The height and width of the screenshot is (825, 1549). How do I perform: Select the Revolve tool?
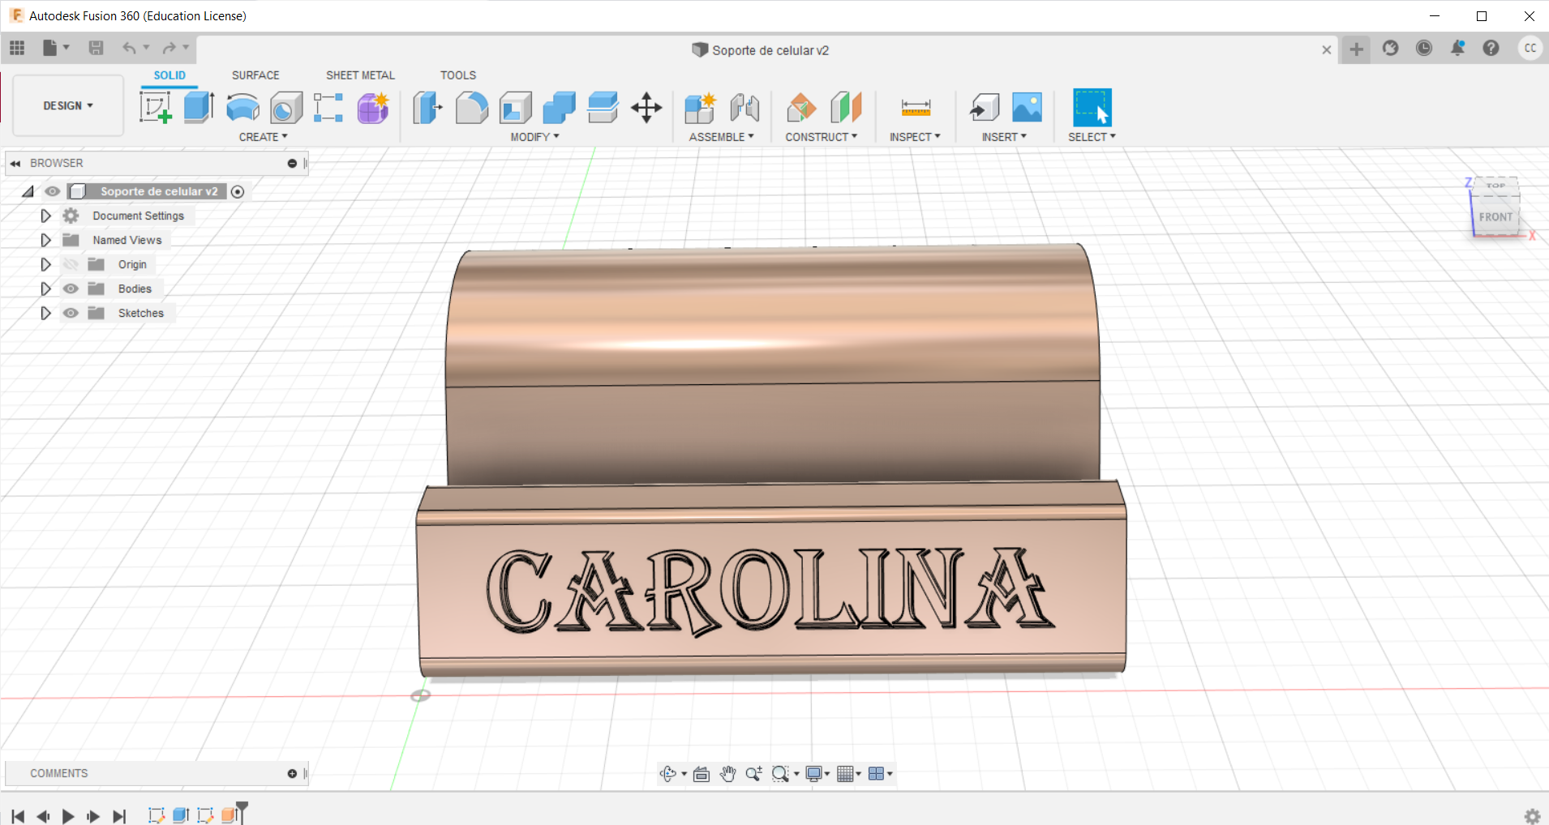click(242, 107)
